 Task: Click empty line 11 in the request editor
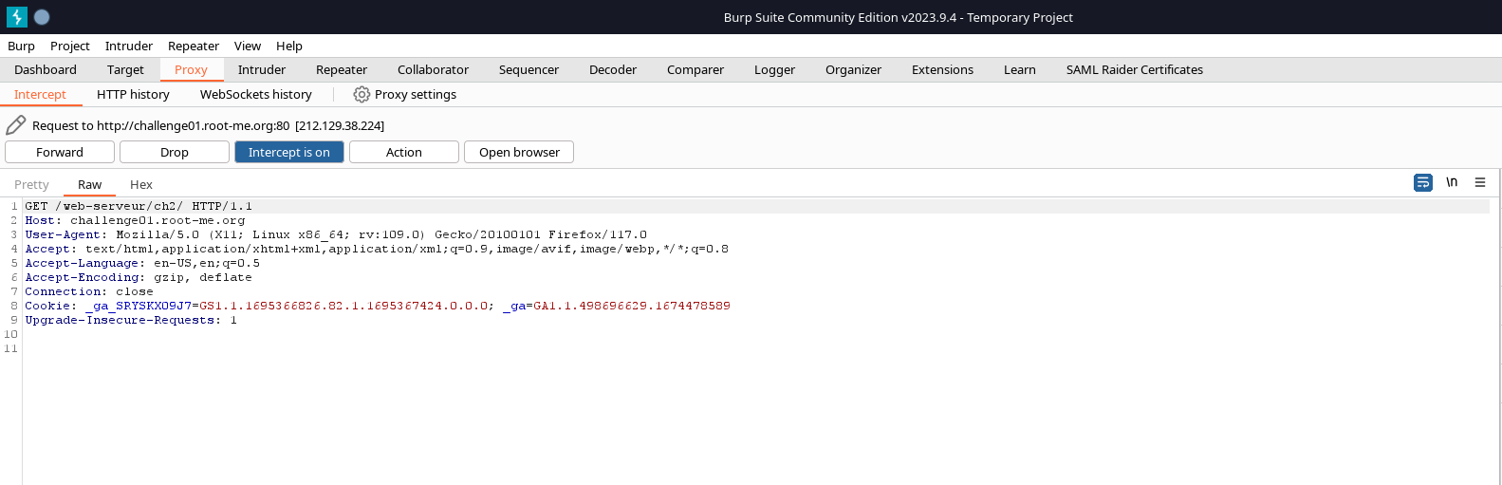(x=757, y=348)
